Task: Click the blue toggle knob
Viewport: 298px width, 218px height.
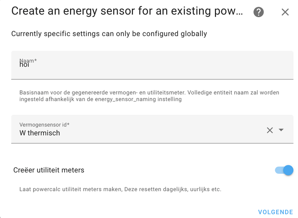Action: (288, 170)
